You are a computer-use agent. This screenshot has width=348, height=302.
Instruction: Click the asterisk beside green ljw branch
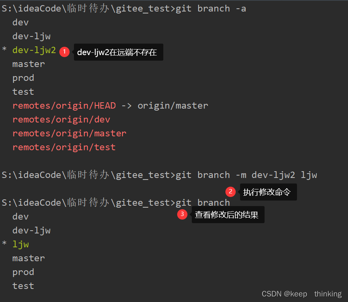[x=4, y=243]
